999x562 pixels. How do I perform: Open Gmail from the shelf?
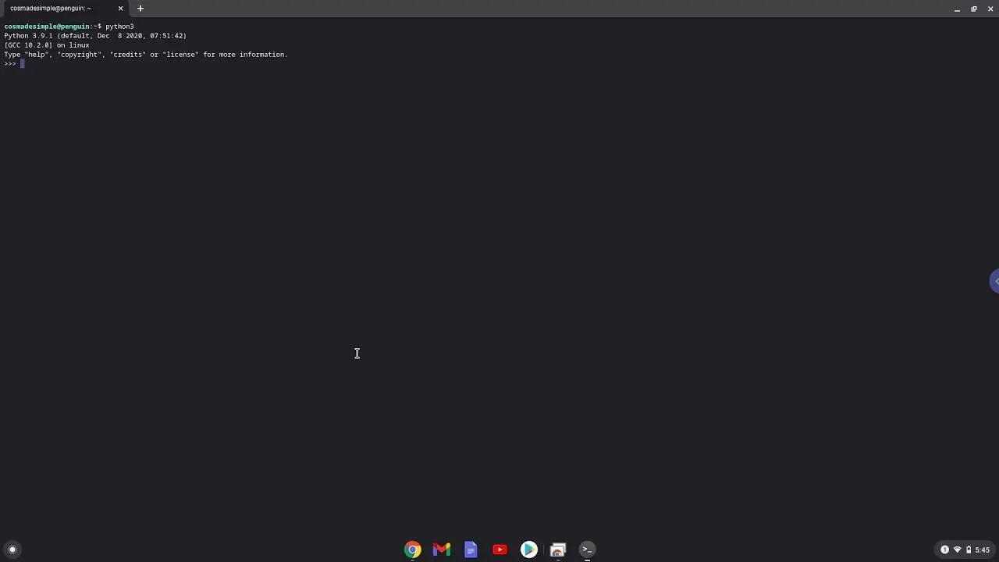click(441, 550)
